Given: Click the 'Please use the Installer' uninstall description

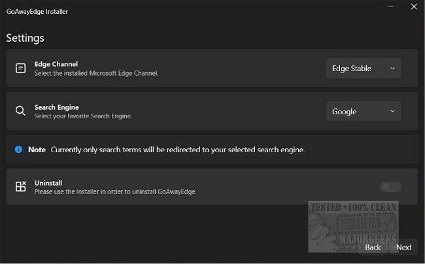Looking at the screenshot, I should (115, 191).
